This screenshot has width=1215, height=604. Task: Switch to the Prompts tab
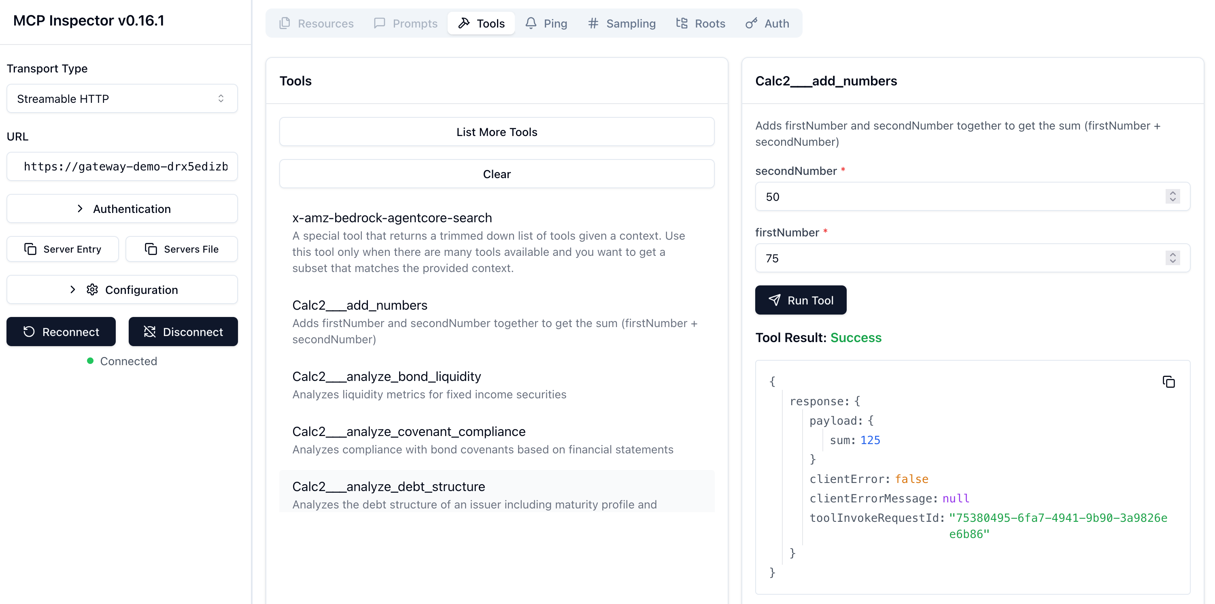click(406, 23)
